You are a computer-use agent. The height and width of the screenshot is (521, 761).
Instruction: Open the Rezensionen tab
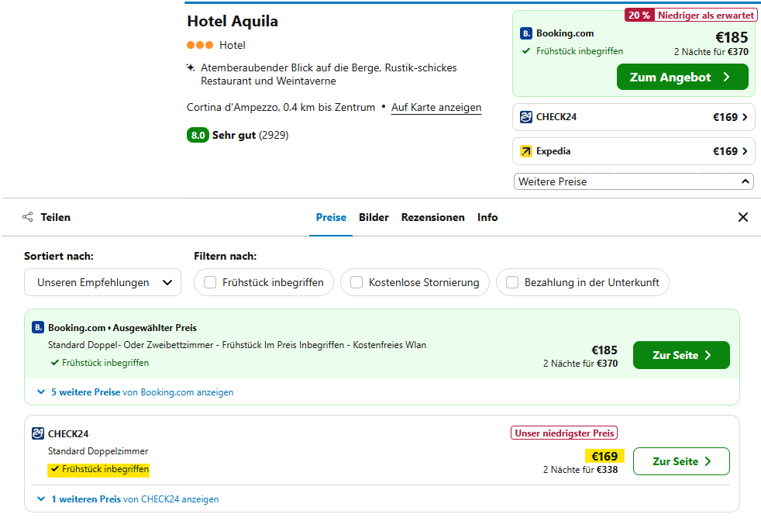433,218
